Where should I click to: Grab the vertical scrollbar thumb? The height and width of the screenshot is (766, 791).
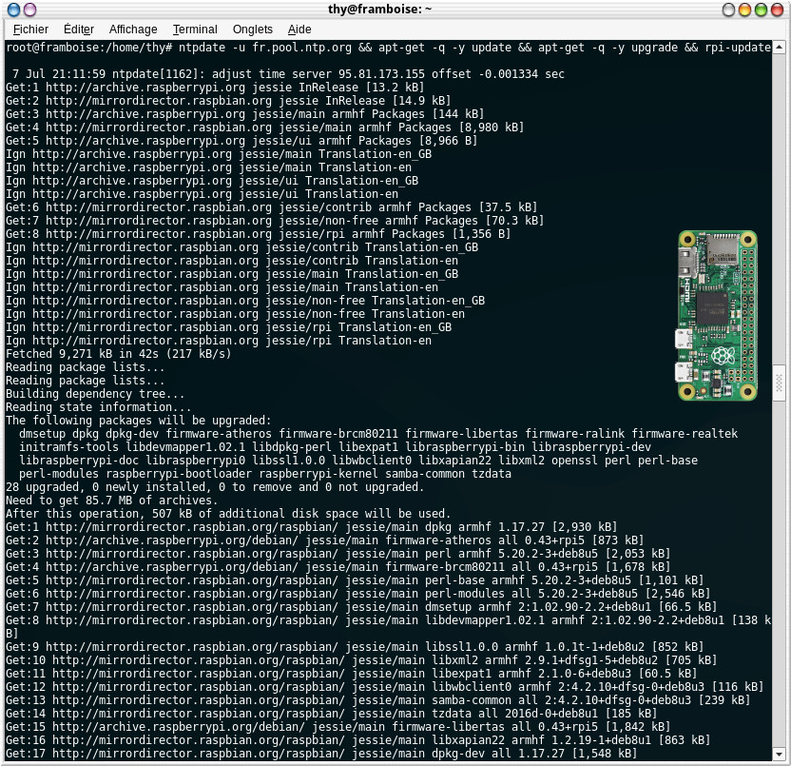(x=781, y=383)
